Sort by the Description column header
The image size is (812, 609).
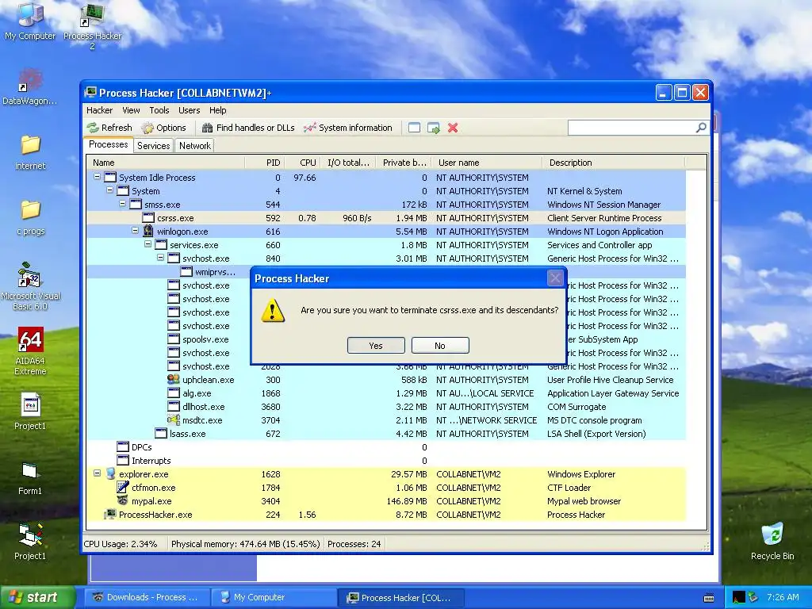[x=613, y=163]
